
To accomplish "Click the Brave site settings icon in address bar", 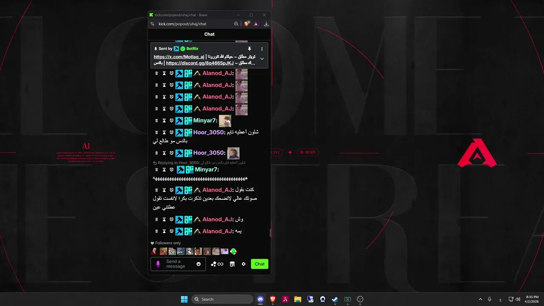I will [x=153, y=24].
